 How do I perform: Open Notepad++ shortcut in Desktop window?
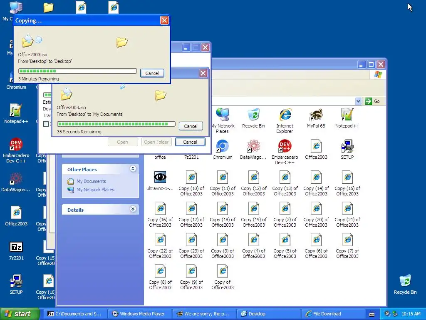[347, 118]
